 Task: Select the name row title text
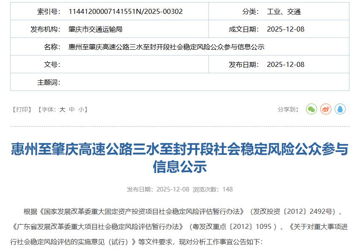click(166, 47)
